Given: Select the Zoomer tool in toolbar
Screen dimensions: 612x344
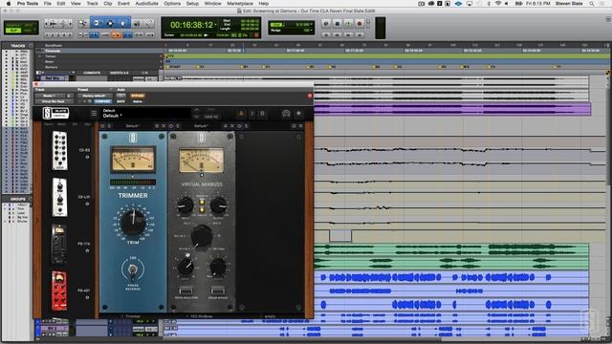Looking at the screenshot, I should [83, 23].
